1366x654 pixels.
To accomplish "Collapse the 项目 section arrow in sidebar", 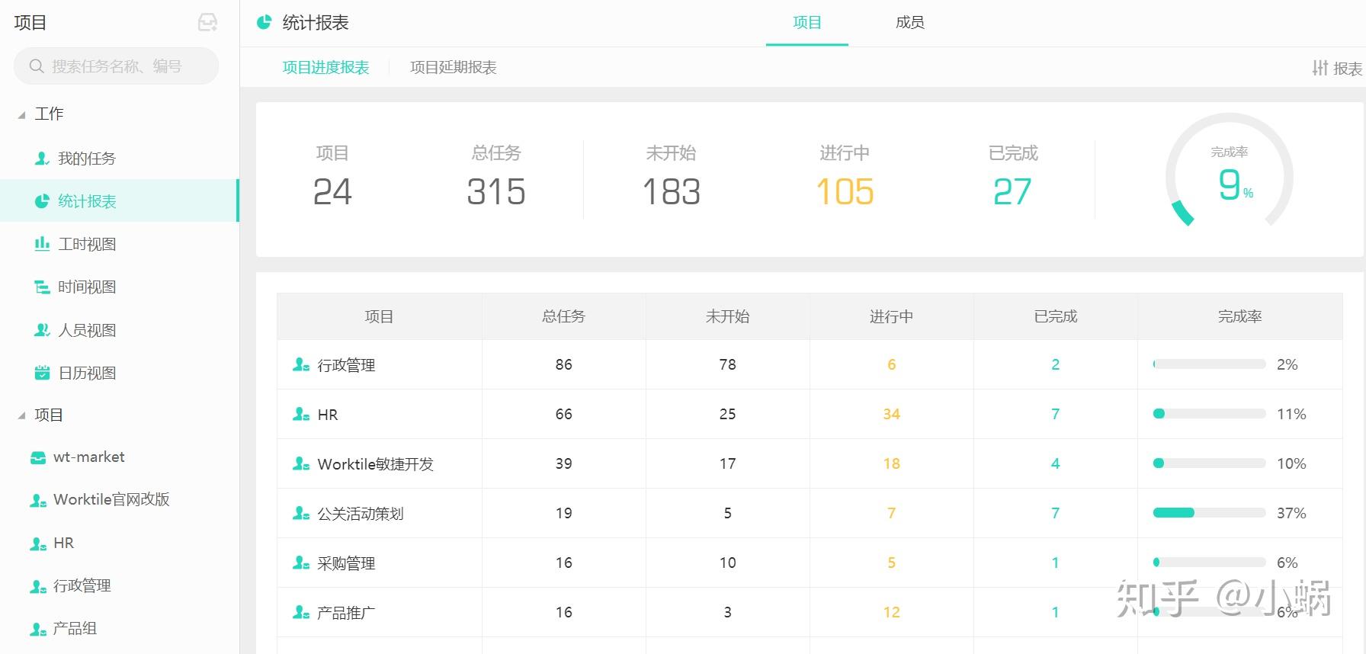I will tap(21, 415).
